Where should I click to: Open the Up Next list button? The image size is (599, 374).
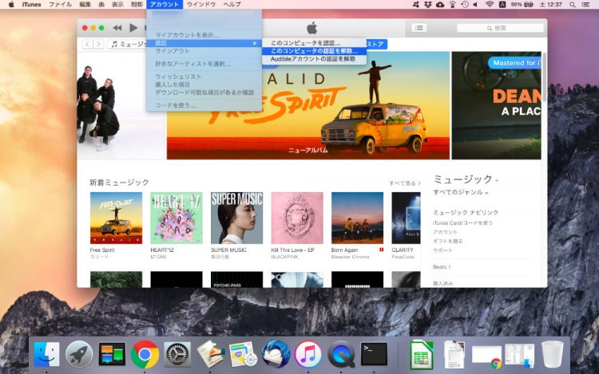pyautogui.click(x=419, y=28)
